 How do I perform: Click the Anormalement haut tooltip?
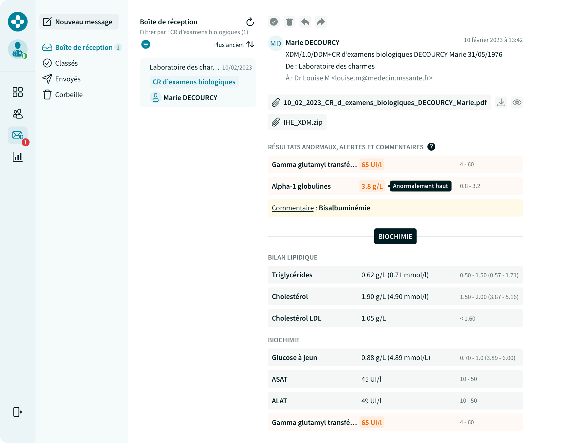(x=421, y=186)
